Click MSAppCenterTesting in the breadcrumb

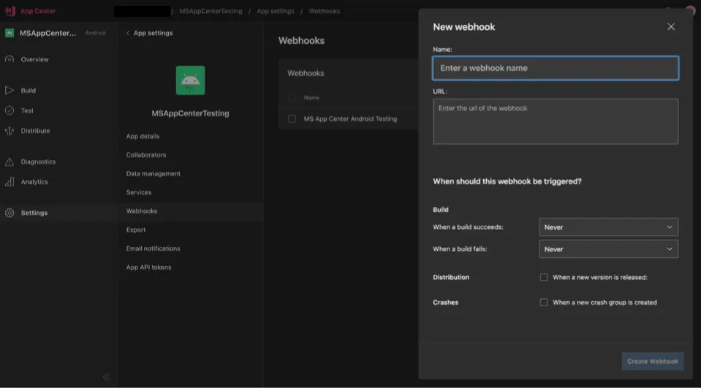211,11
